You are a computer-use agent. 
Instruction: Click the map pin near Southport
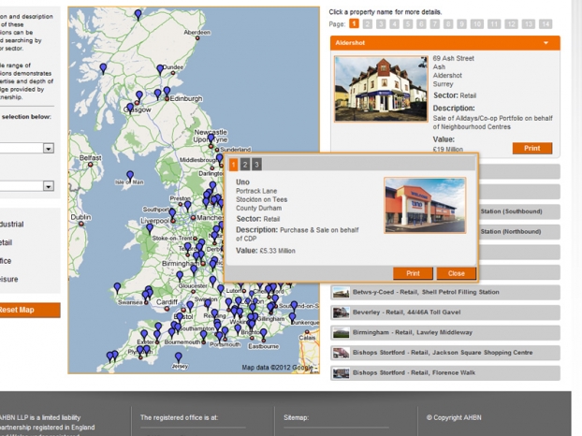(172, 213)
